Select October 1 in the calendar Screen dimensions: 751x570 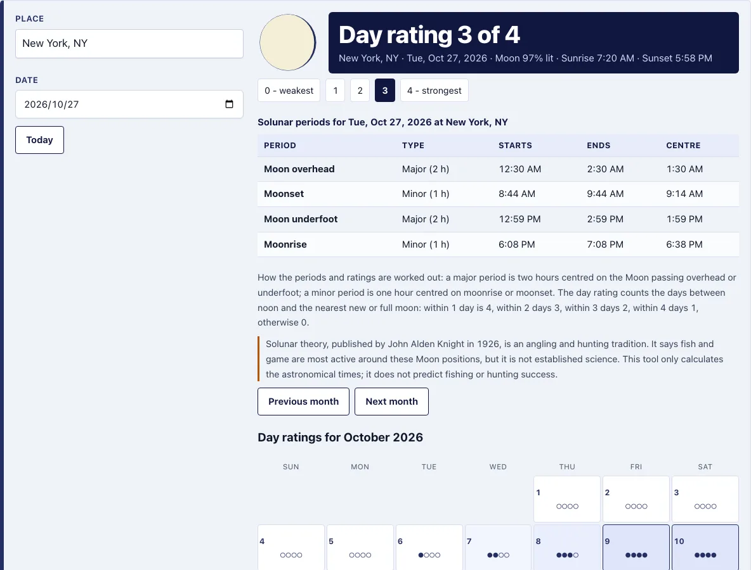pos(567,499)
